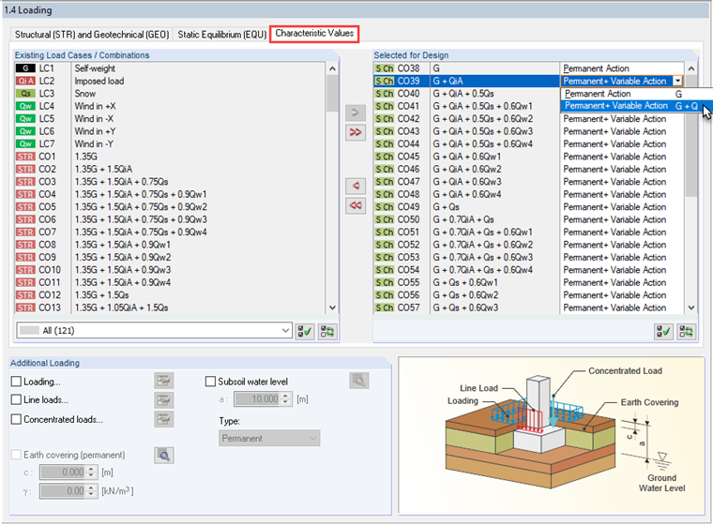Enable the Loading checkbox
This screenshot has width=713, height=525.
point(16,382)
